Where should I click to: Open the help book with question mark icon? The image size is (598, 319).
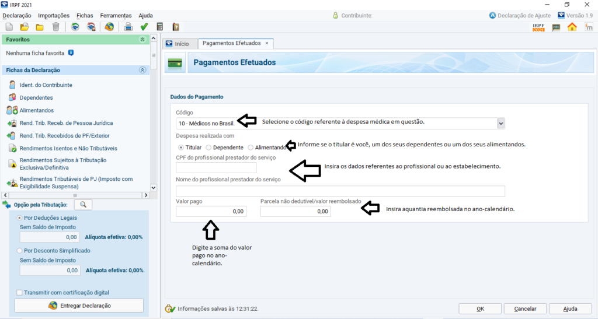tap(176, 27)
